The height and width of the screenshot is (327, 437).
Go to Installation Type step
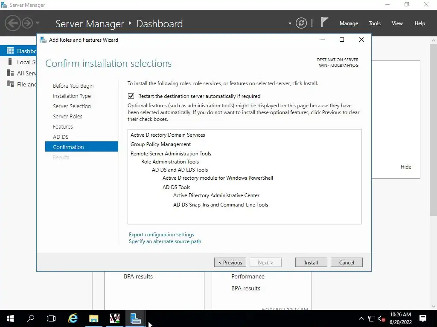[72, 96]
